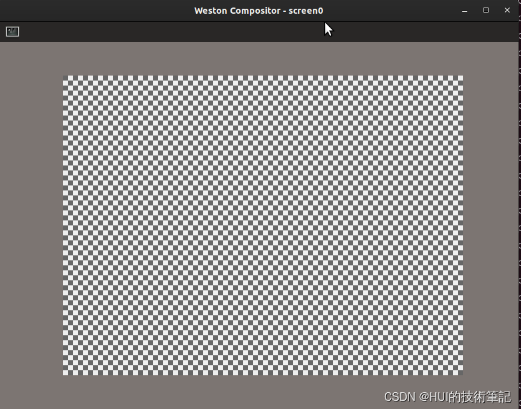521x409 pixels.
Task: Click the checkerboard pattern client window
Action: 263,225
